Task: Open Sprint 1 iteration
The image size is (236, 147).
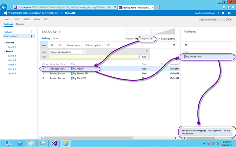Action: 12,47
